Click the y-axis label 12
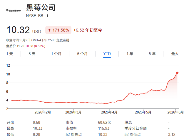Image resolution: width=184 pixels, height=140 pixels. point(8,65)
